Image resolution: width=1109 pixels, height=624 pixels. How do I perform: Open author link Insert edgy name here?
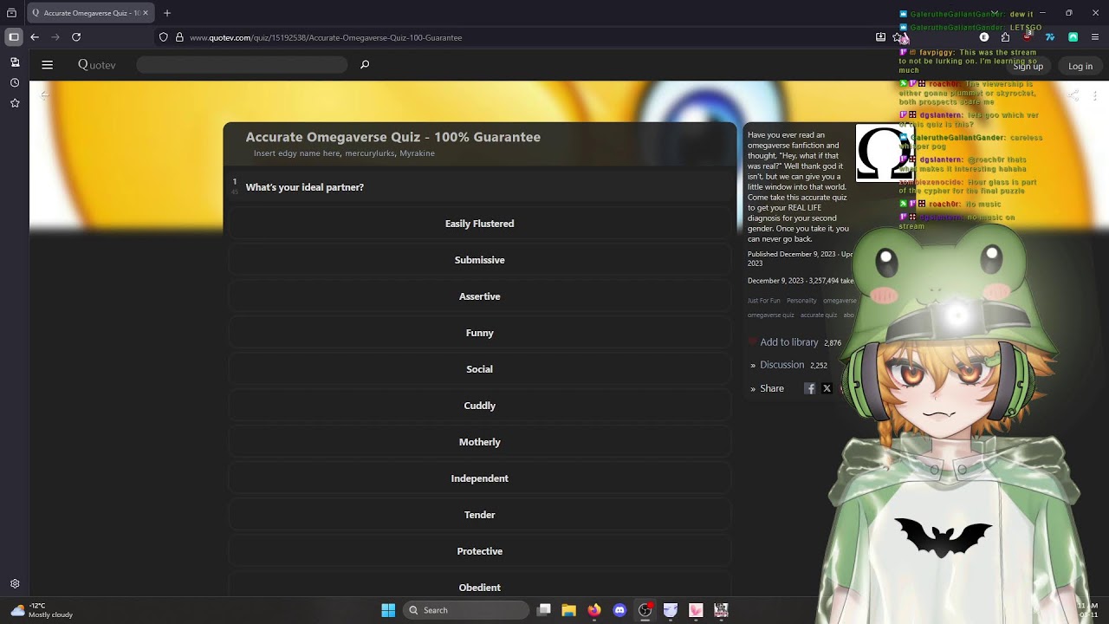coord(296,153)
